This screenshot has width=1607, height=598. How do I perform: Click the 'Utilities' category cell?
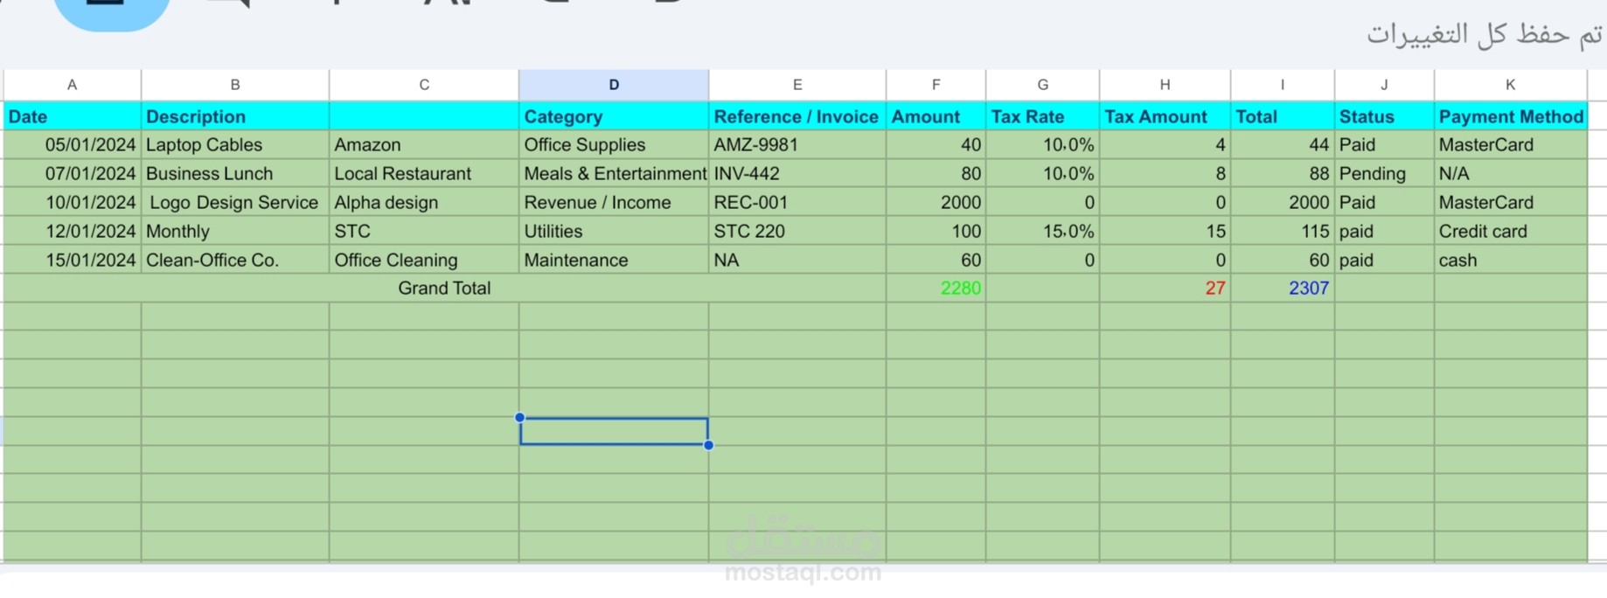click(614, 232)
